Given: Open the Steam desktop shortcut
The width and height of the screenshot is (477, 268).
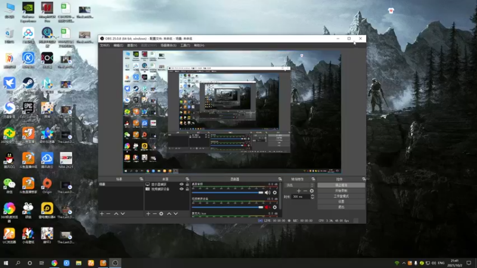Looking at the screenshot, I should pos(28,85).
